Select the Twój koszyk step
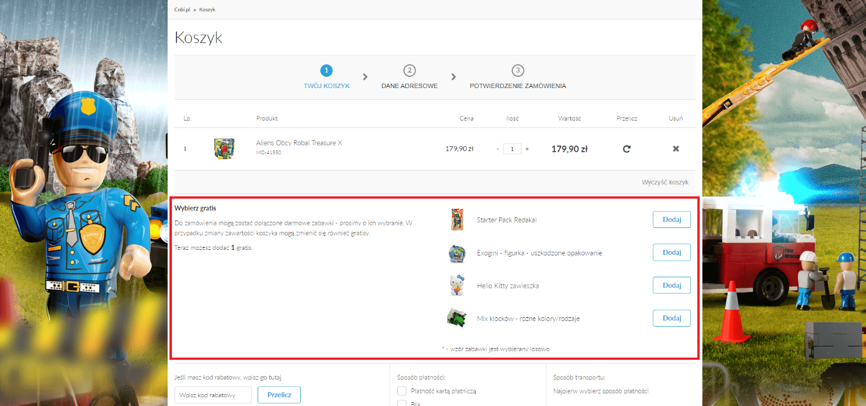This screenshot has height=406, width=866. pyautogui.click(x=326, y=77)
